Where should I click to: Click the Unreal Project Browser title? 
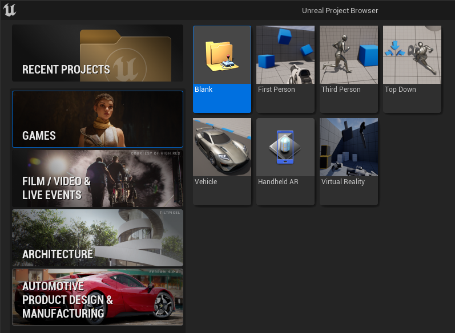point(340,11)
